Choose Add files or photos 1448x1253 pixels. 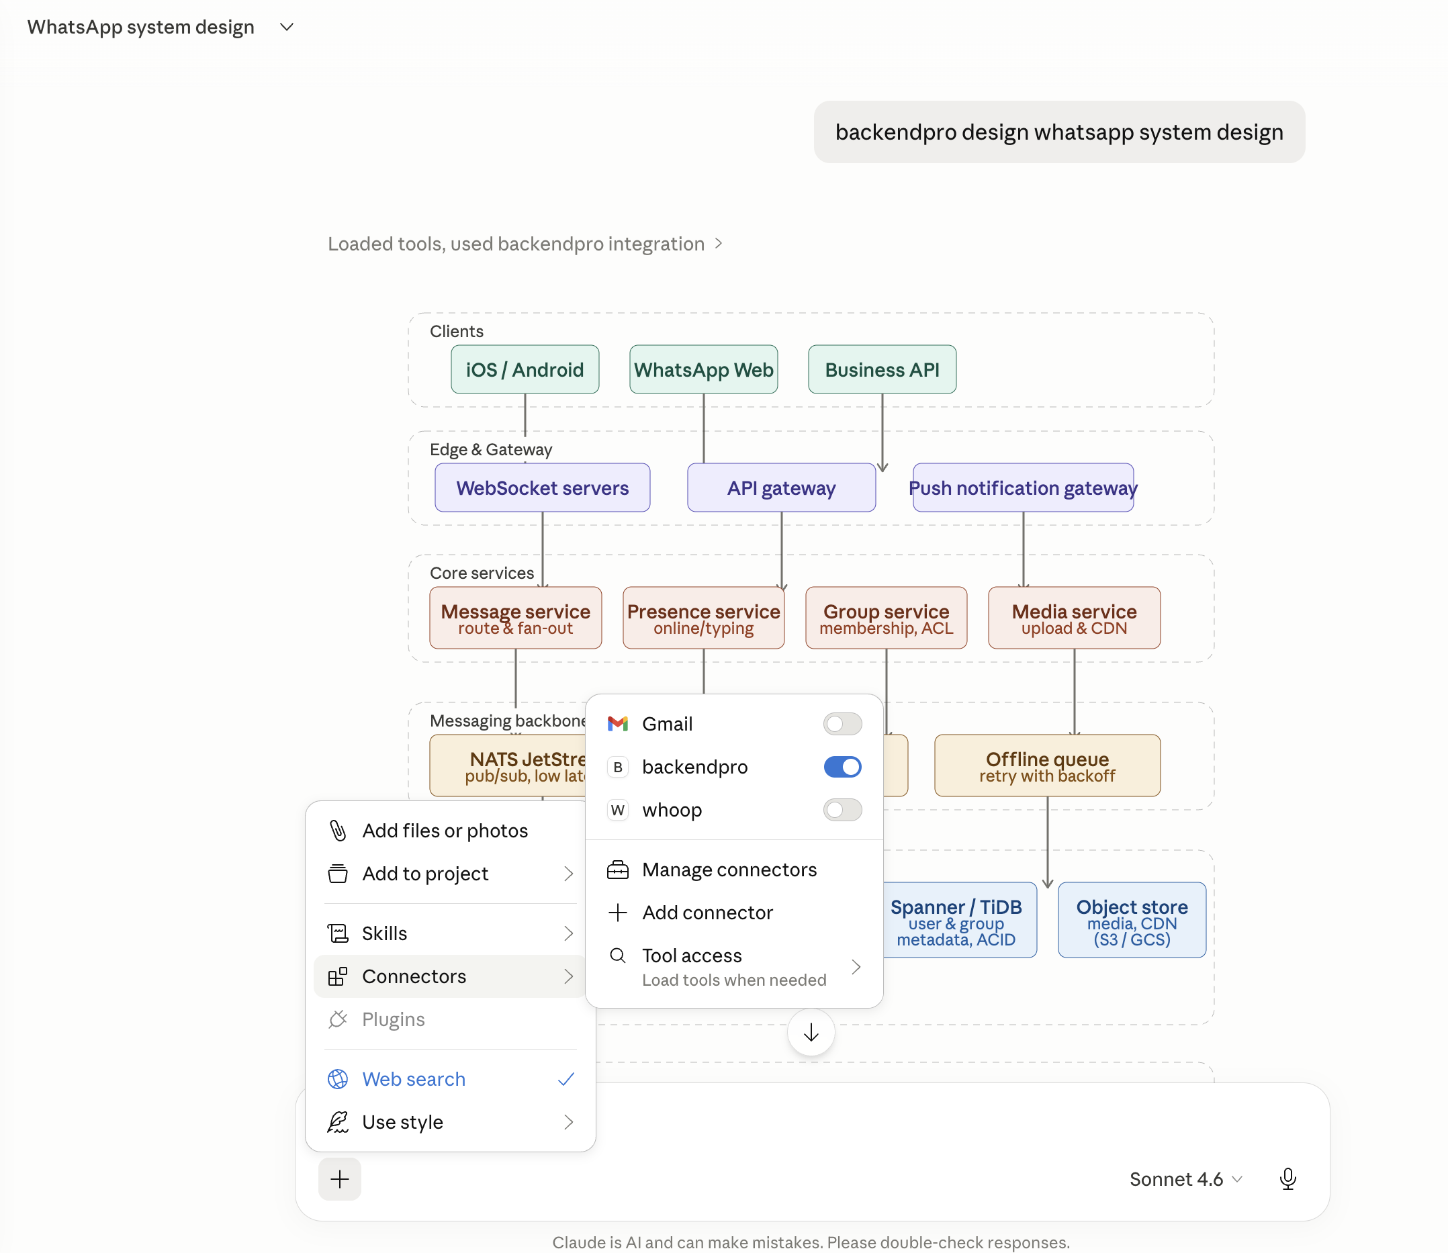point(450,831)
